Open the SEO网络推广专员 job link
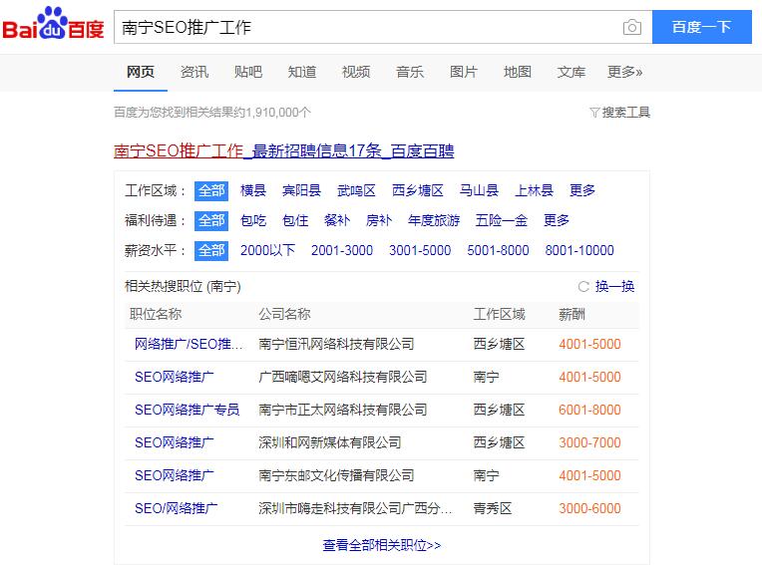Image resolution: width=762 pixels, height=565 pixels. [x=187, y=410]
